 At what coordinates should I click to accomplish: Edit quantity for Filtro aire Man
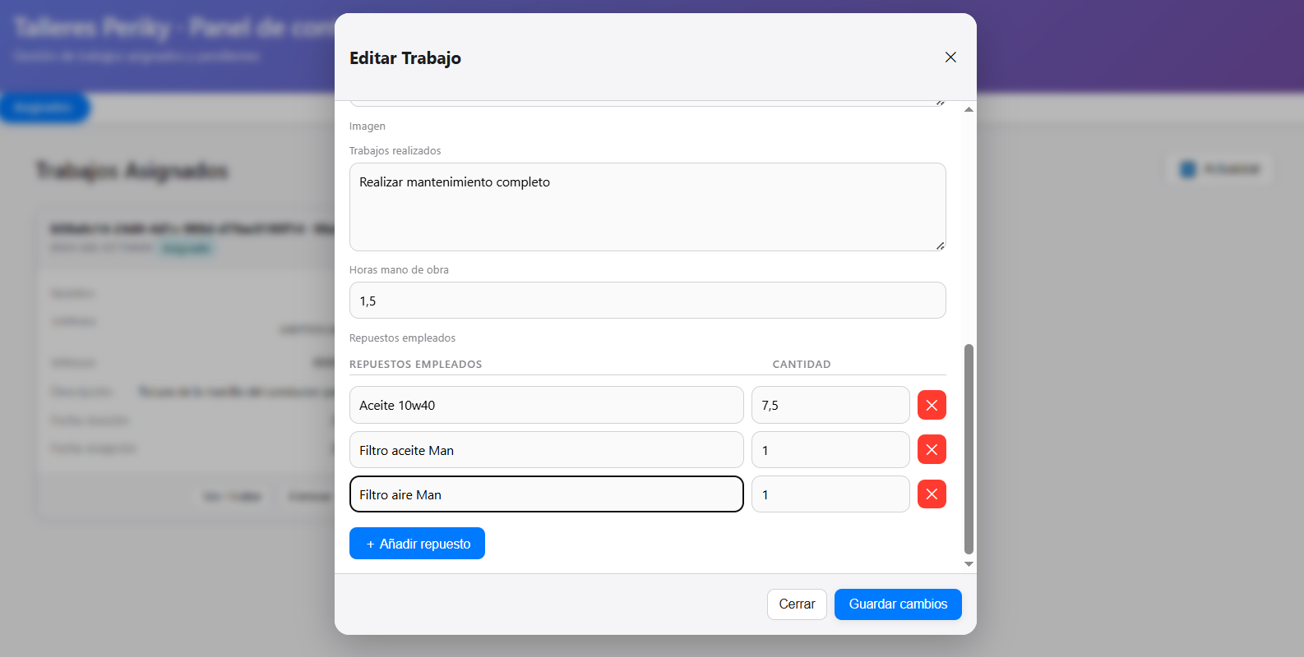coord(830,494)
